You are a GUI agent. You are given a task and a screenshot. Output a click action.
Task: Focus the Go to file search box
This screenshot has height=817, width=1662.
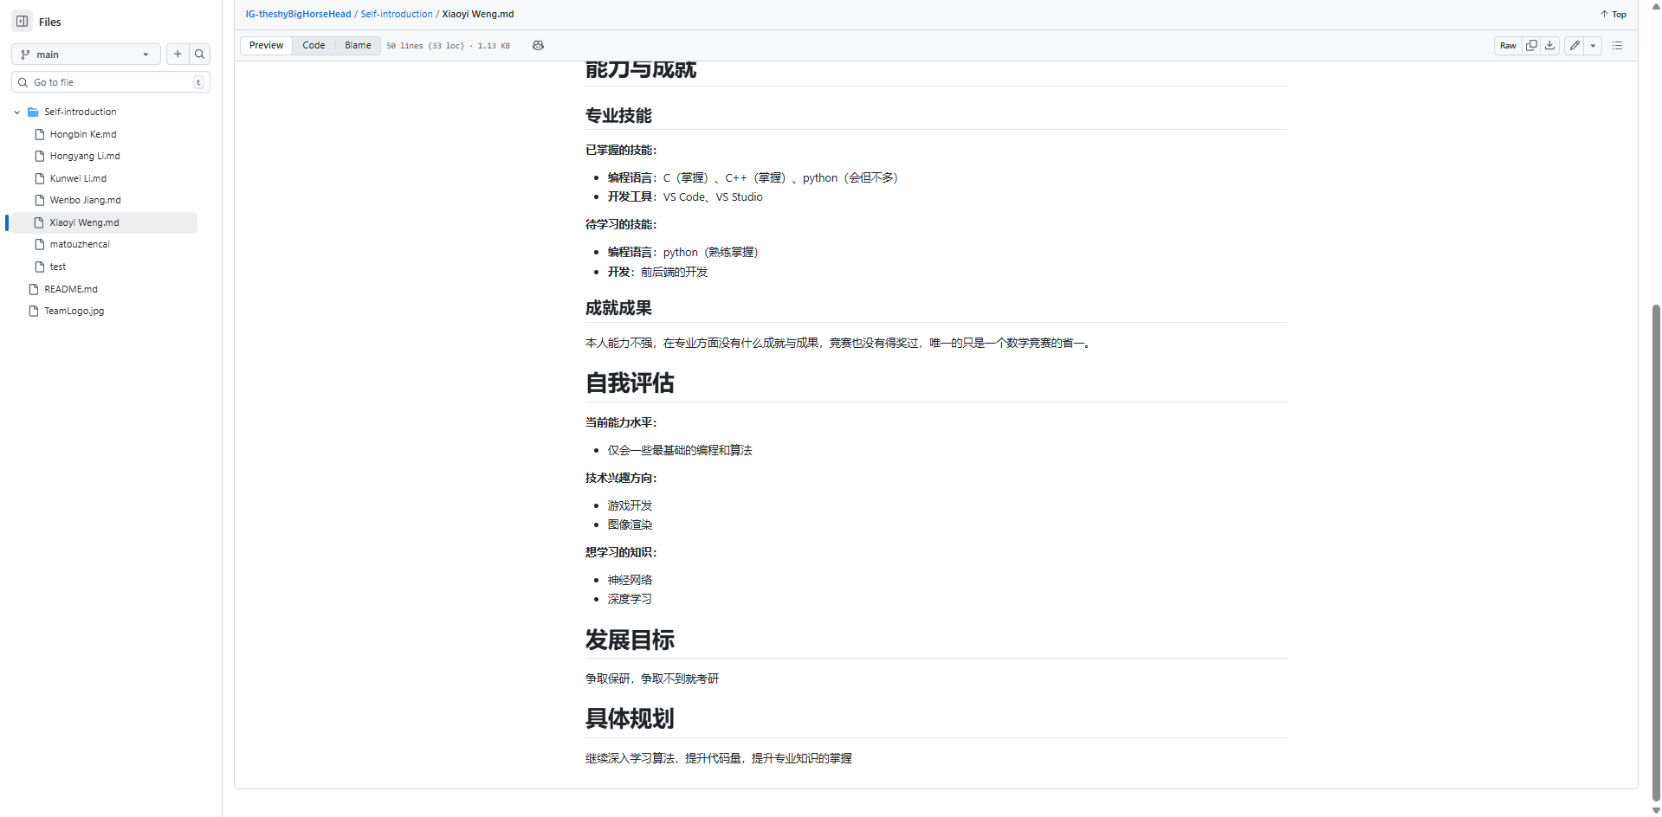tap(104, 81)
